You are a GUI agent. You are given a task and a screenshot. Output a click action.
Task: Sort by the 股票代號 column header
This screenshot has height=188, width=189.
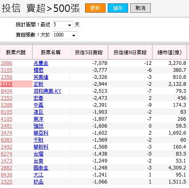pos(16,52)
